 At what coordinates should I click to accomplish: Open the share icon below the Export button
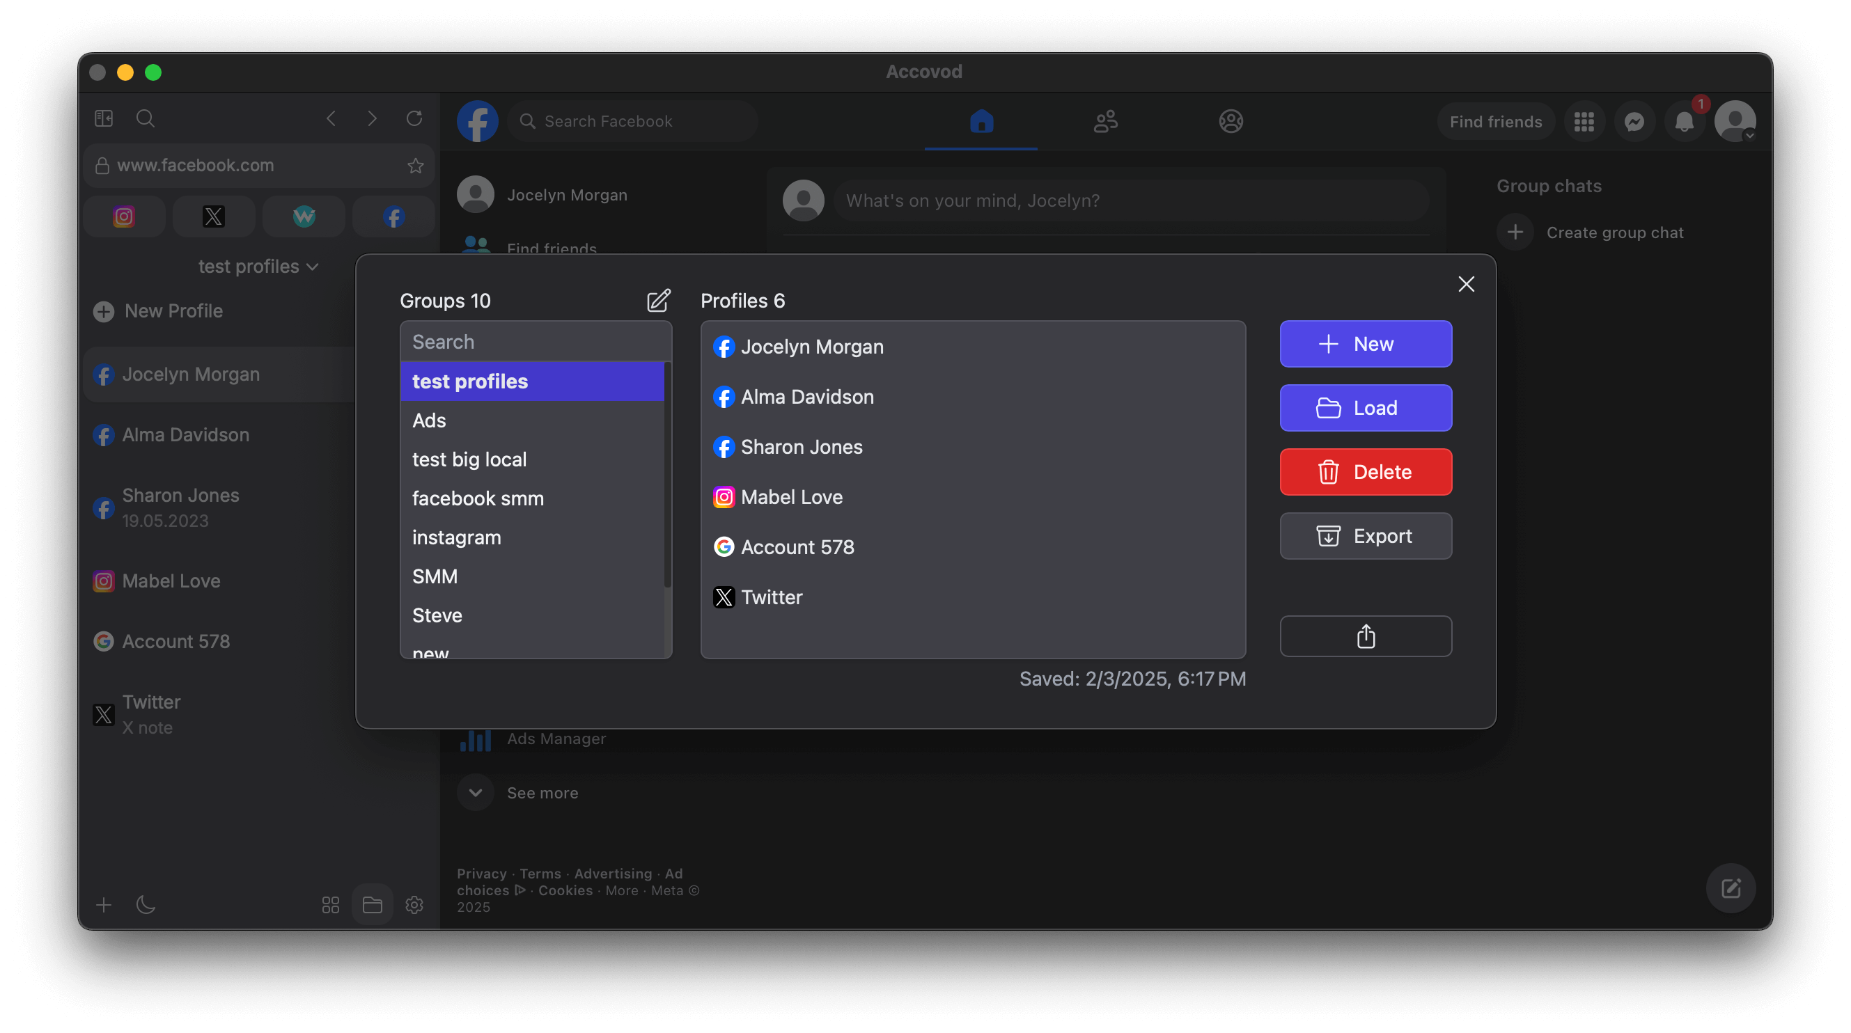pos(1365,636)
